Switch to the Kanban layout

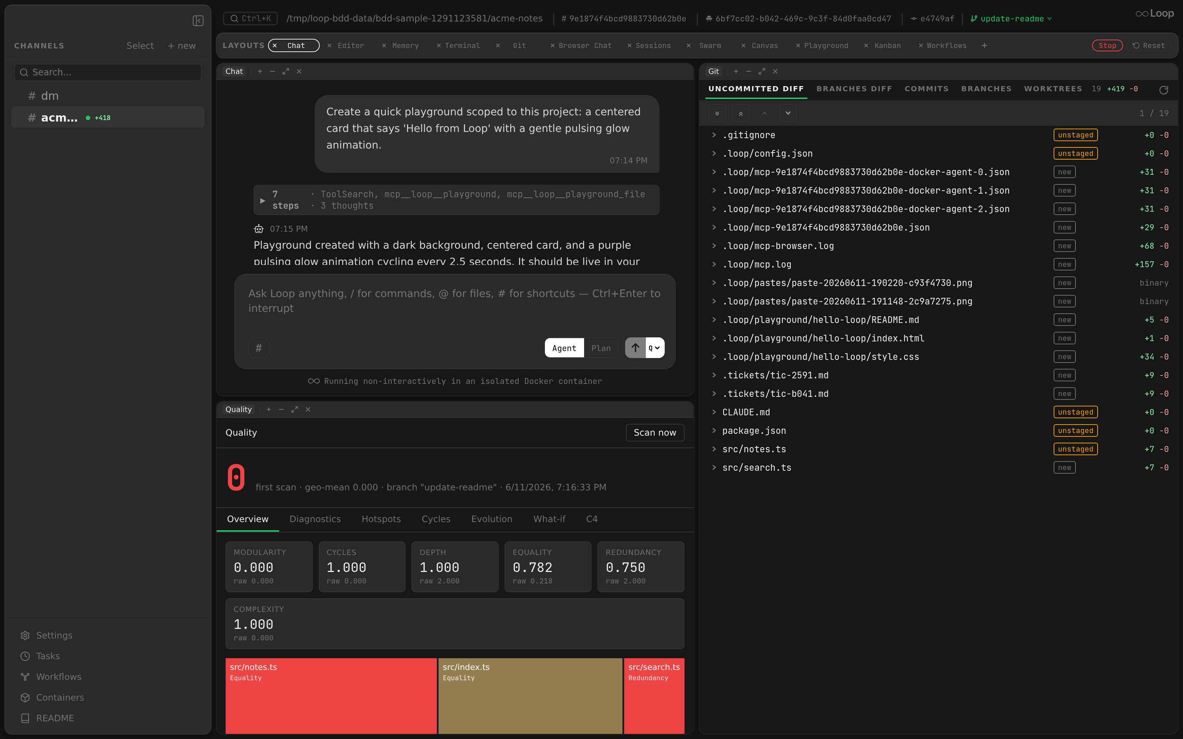pos(887,45)
